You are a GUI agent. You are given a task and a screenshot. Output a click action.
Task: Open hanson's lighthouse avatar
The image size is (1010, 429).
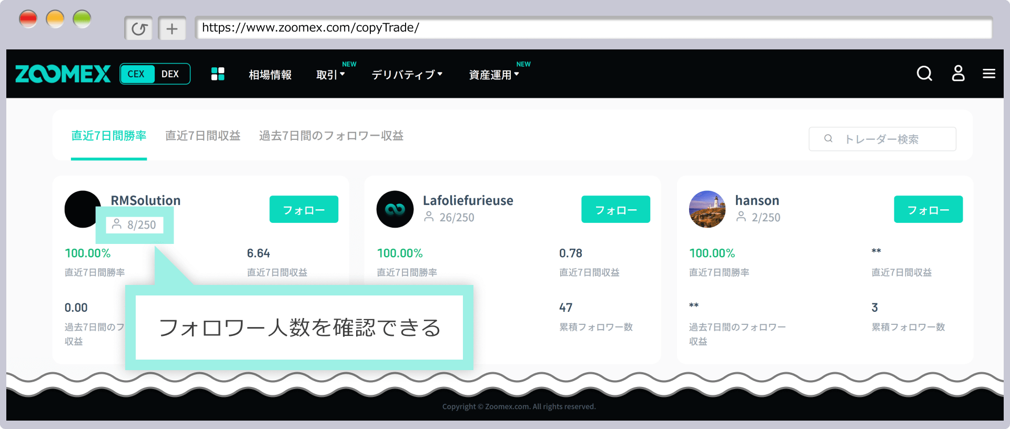[x=707, y=209]
